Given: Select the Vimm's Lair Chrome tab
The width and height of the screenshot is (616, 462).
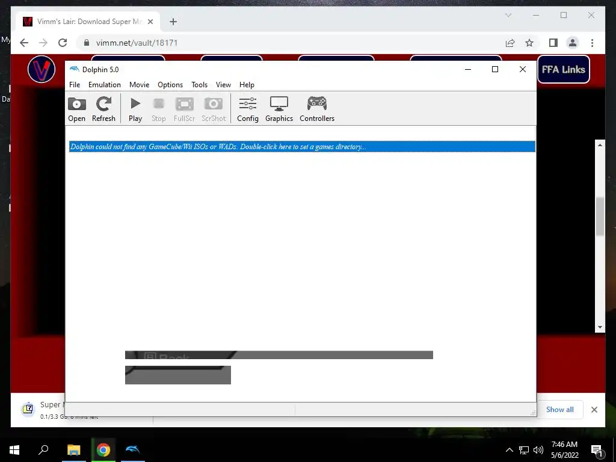Looking at the screenshot, I should point(88,22).
